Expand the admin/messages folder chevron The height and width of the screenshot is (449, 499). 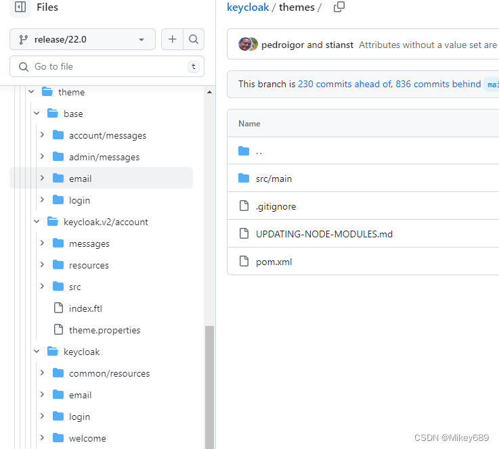tap(42, 157)
